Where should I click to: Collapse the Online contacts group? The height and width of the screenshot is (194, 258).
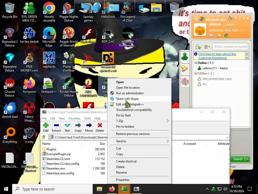(196, 63)
